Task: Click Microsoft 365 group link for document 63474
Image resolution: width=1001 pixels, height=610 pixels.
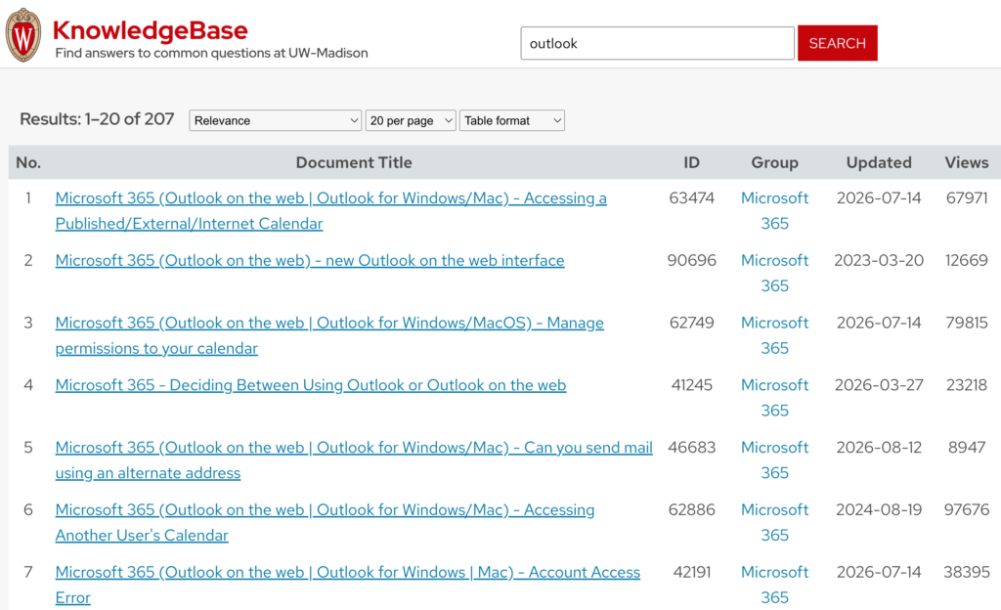Action: pos(774,210)
